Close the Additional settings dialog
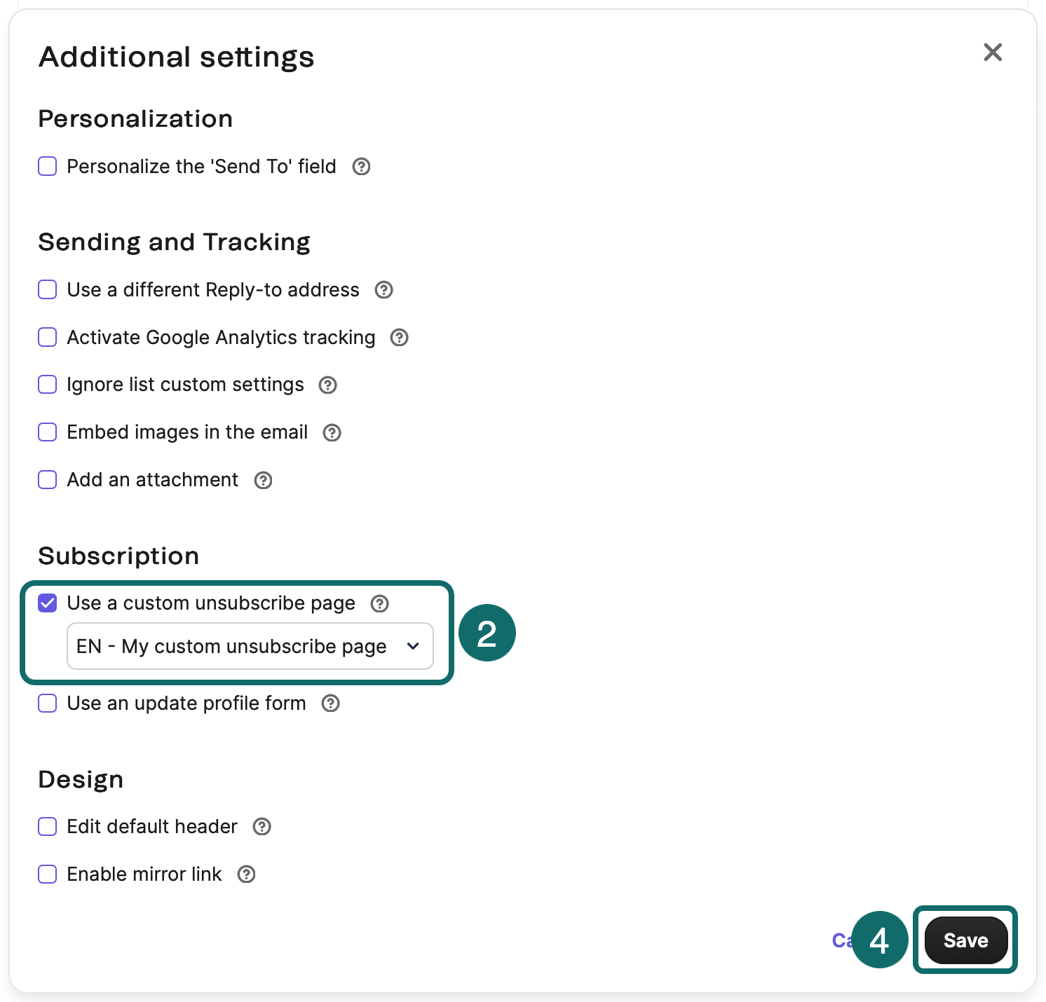The image size is (1046, 1002). pos(992,53)
